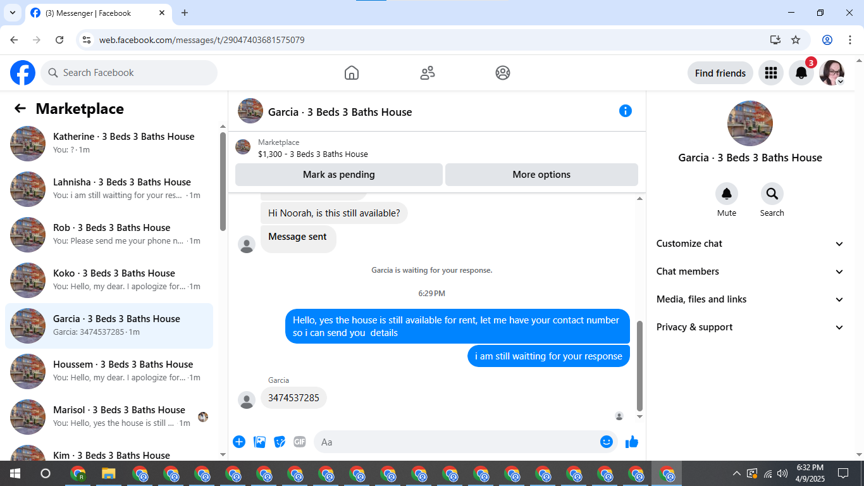864x486 pixels.
Task: Open Houssem's conversation
Action: pos(109,371)
